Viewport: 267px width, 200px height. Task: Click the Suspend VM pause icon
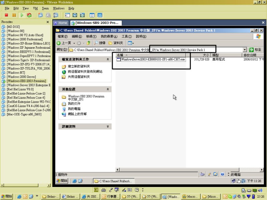pos(14,15)
